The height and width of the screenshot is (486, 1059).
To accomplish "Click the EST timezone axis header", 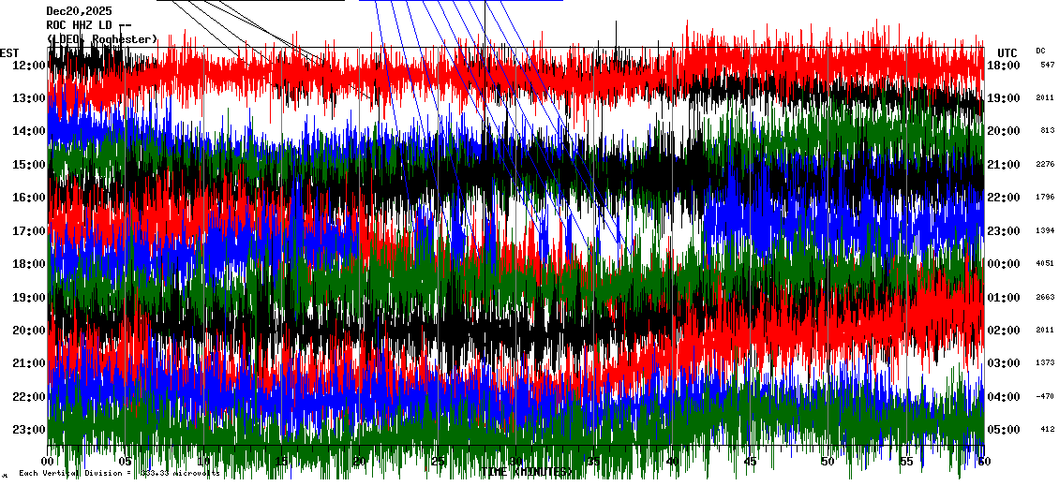I will pos(9,52).
